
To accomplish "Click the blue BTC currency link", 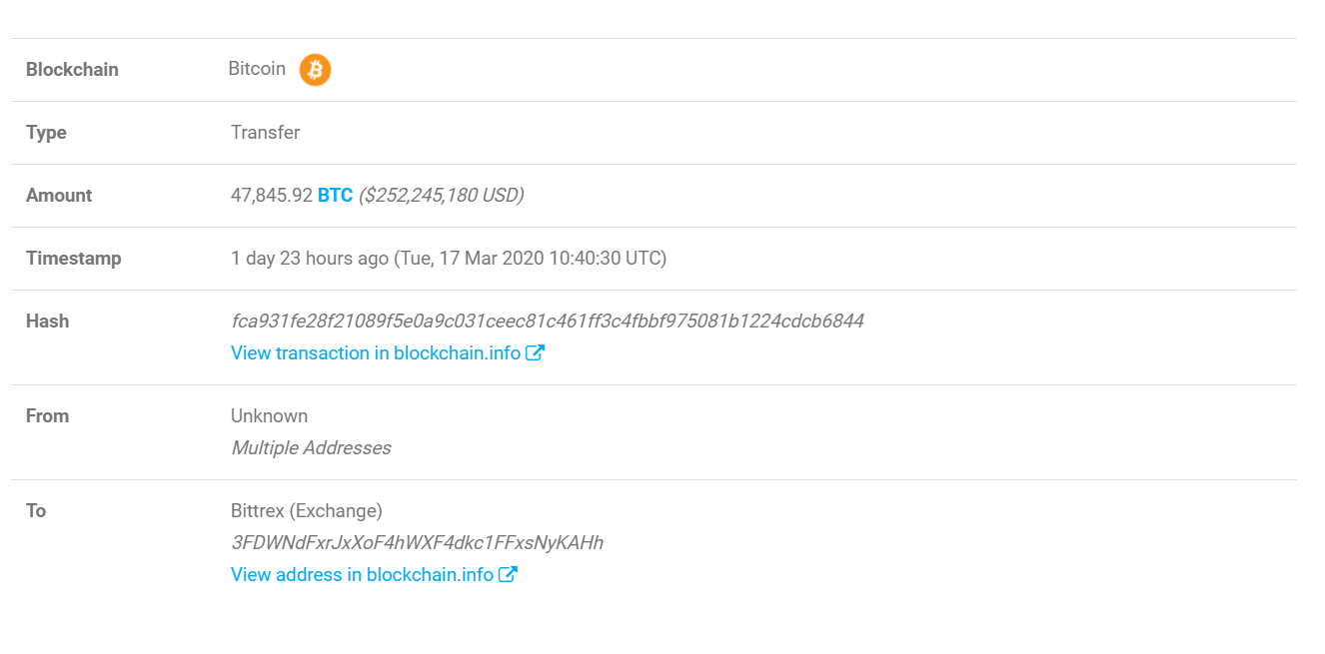I will 335,196.
